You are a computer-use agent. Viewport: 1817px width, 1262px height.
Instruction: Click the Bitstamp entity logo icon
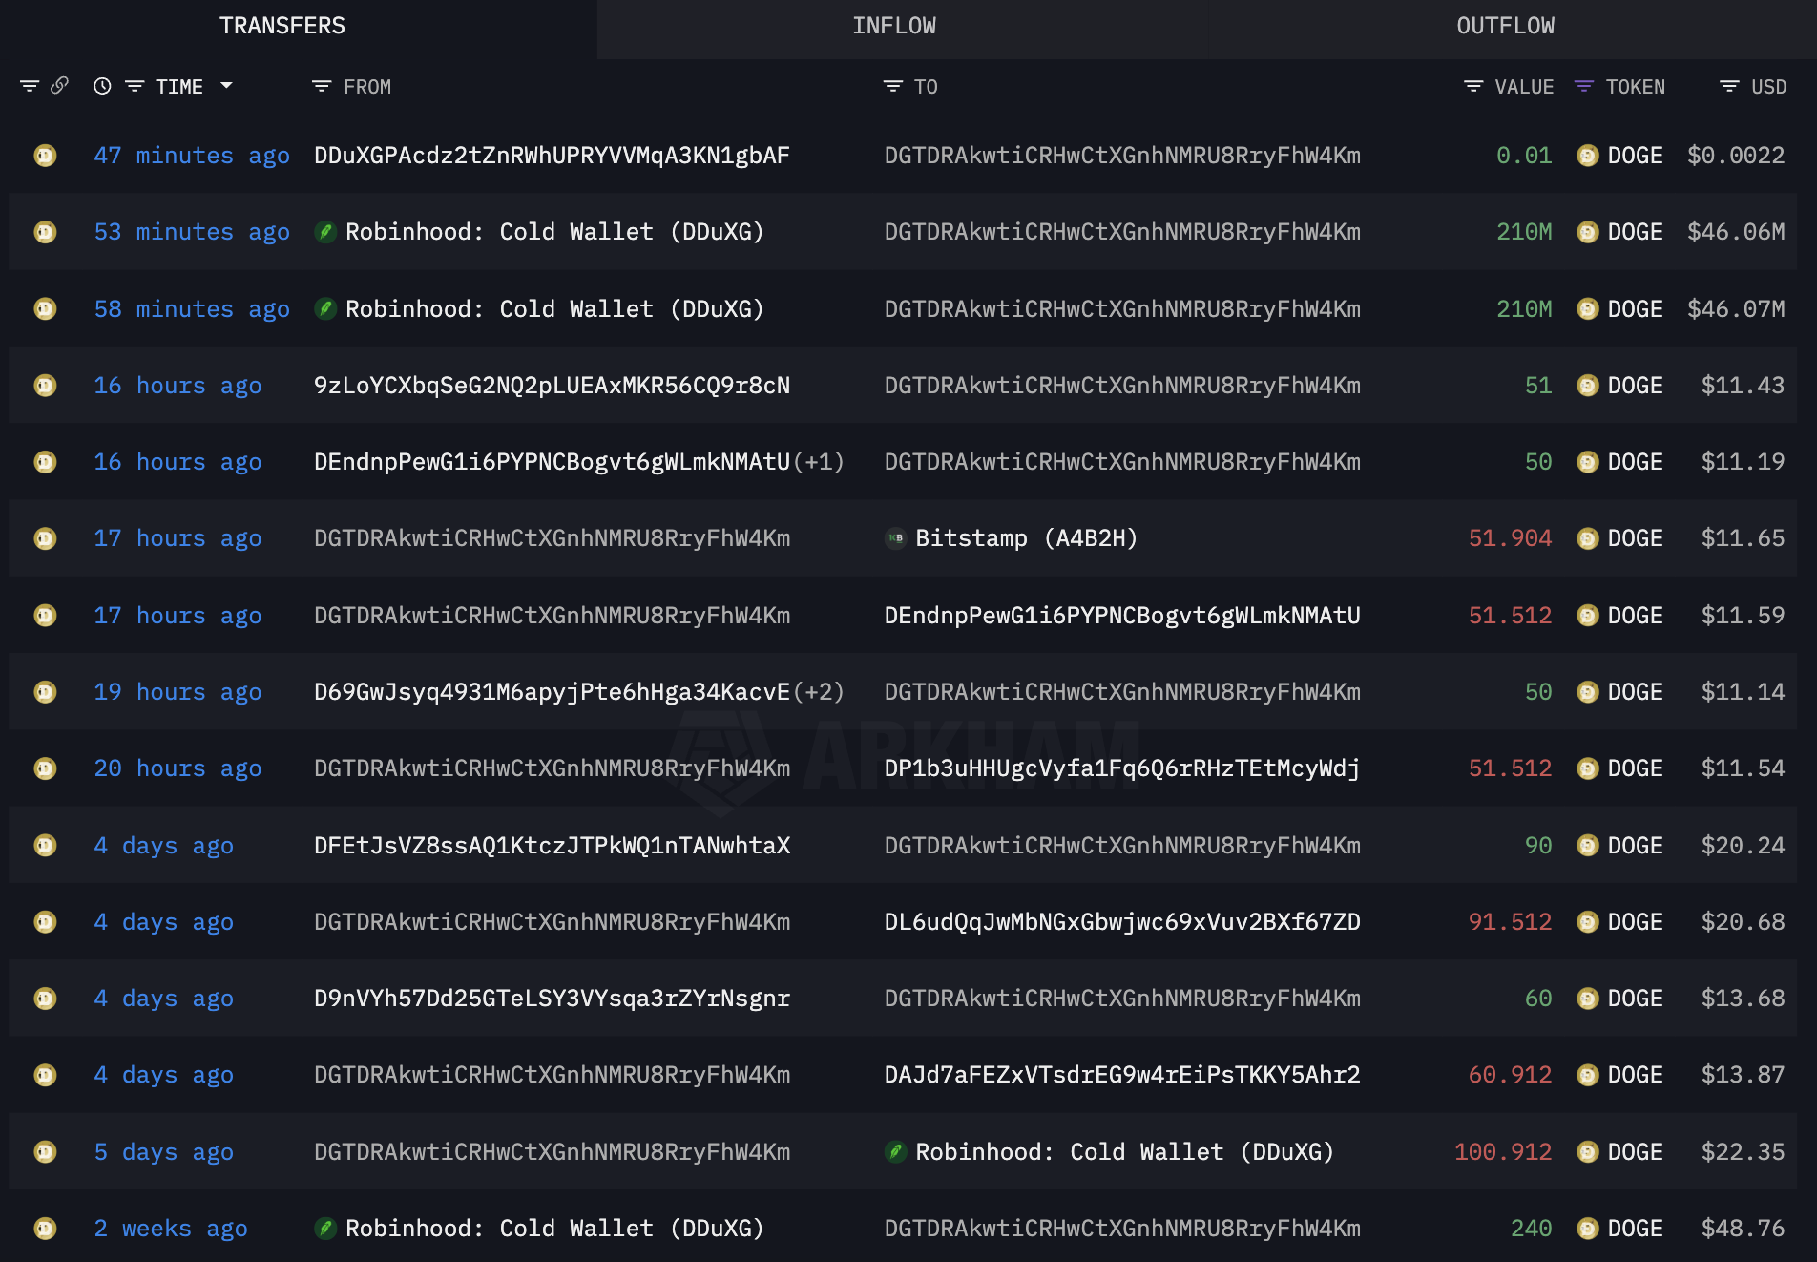click(x=895, y=538)
